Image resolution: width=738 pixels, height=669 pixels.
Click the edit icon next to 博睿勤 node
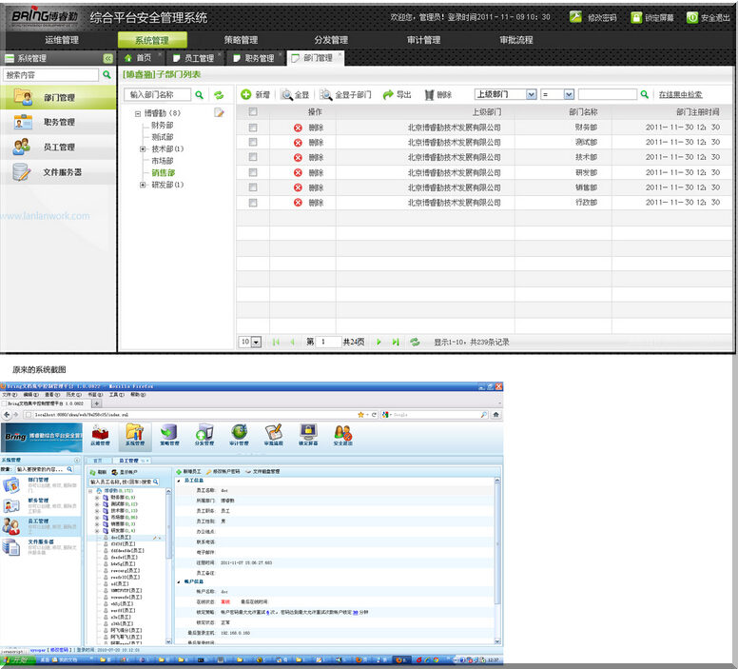(220, 112)
